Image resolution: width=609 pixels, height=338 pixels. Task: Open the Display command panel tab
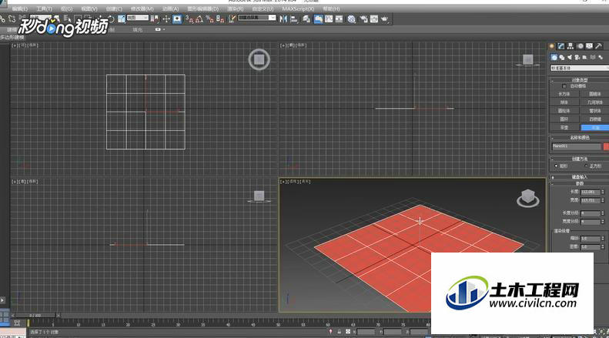pos(590,46)
